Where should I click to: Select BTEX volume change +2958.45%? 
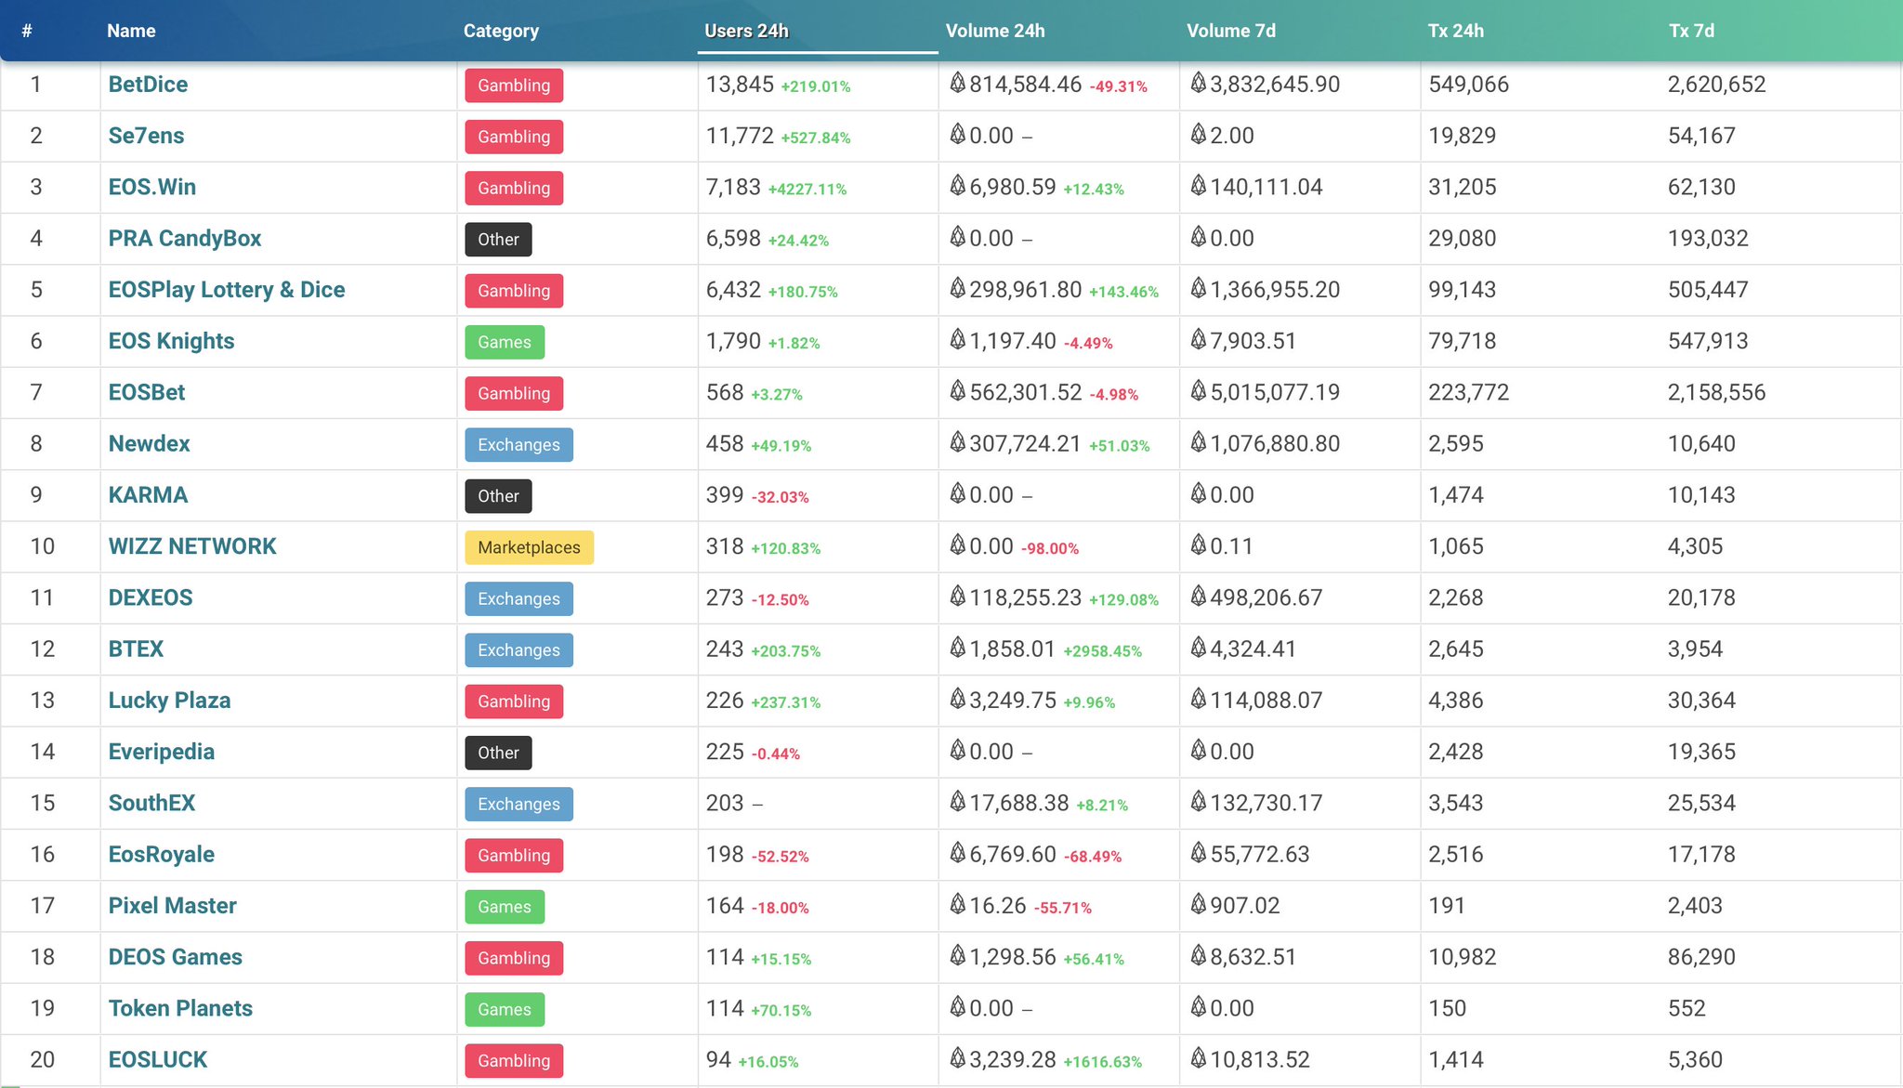[1103, 651]
